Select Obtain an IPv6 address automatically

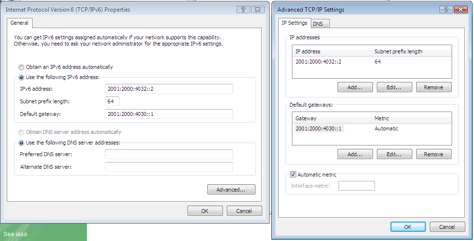pos(21,67)
